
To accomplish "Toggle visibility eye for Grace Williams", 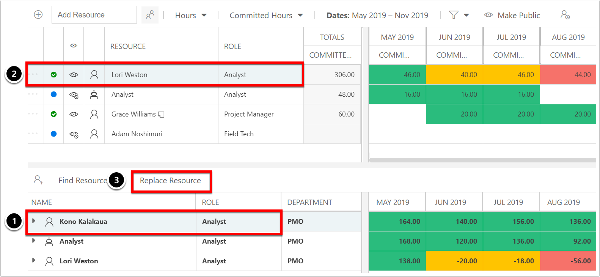I will [x=74, y=114].
